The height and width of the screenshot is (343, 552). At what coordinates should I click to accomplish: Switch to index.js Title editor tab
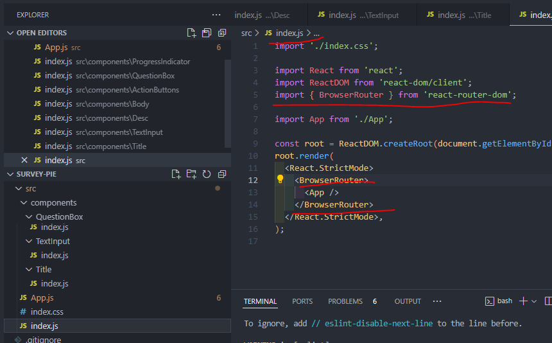pos(463,15)
